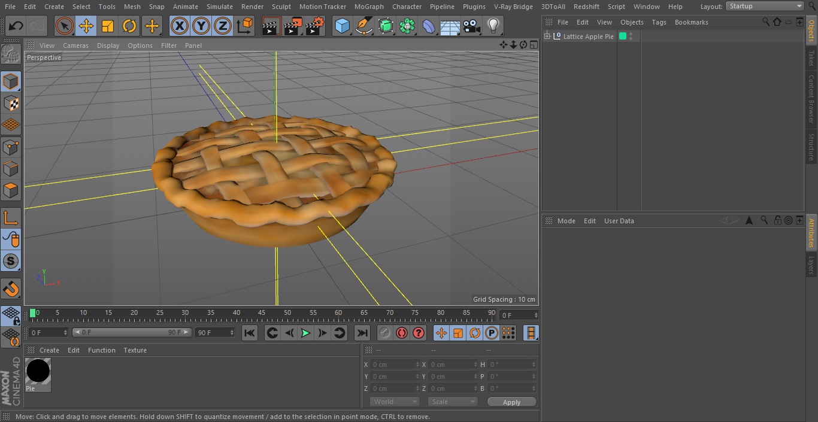Open Attributes Mode menu
Image resolution: width=818 pixels, height=422 pixels.
pyautogui.click(x=566, y=221)
